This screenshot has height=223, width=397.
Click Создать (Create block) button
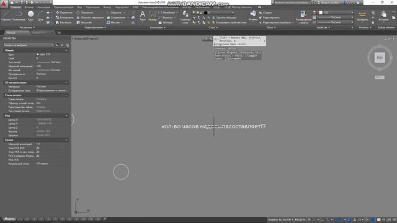(x=265, y=12)
